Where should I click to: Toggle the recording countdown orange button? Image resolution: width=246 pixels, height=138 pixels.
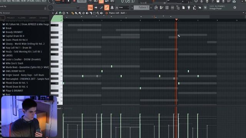(x=101, y=2)
